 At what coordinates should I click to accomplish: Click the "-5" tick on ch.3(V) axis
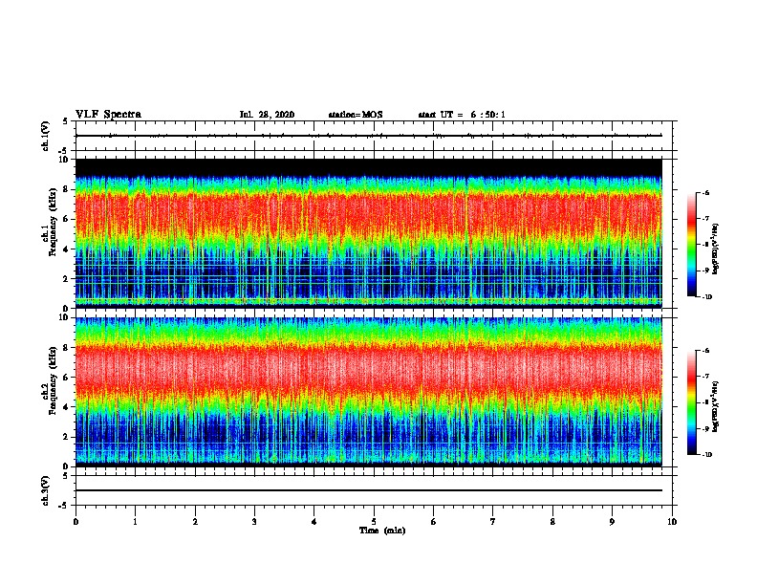(64, 506)
